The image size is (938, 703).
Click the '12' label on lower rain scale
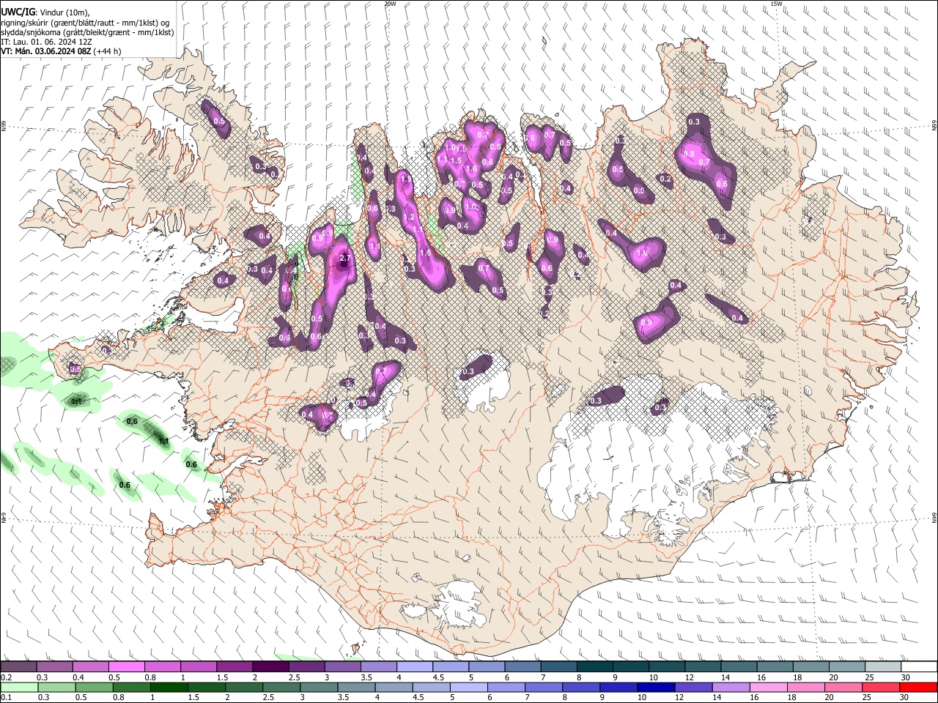click(680, 697)
